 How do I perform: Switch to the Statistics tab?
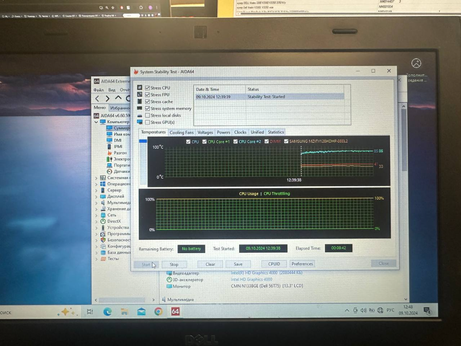point(276,132)
